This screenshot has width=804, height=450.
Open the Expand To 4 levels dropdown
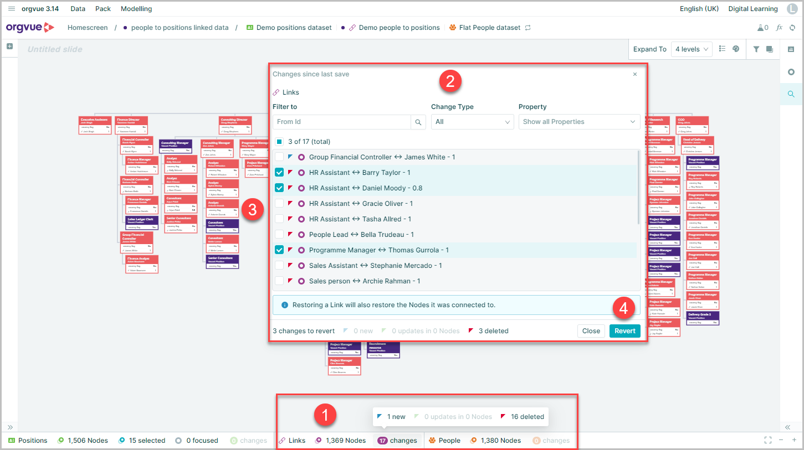(x=692, y=49)
